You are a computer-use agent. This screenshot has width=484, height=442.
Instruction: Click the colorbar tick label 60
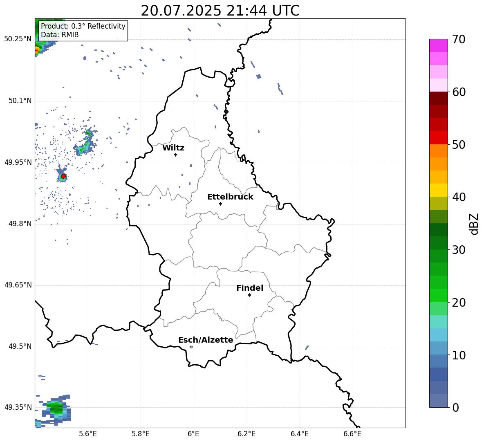[x=459, y=92]
